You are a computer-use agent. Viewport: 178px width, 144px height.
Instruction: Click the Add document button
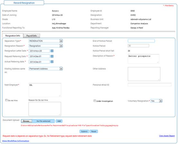[x=59, y=121]
